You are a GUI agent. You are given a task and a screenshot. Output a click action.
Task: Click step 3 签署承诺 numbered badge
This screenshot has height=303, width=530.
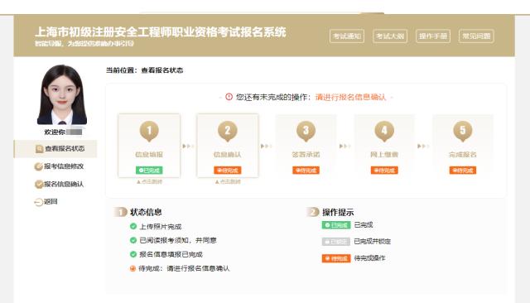coord(306,131)
